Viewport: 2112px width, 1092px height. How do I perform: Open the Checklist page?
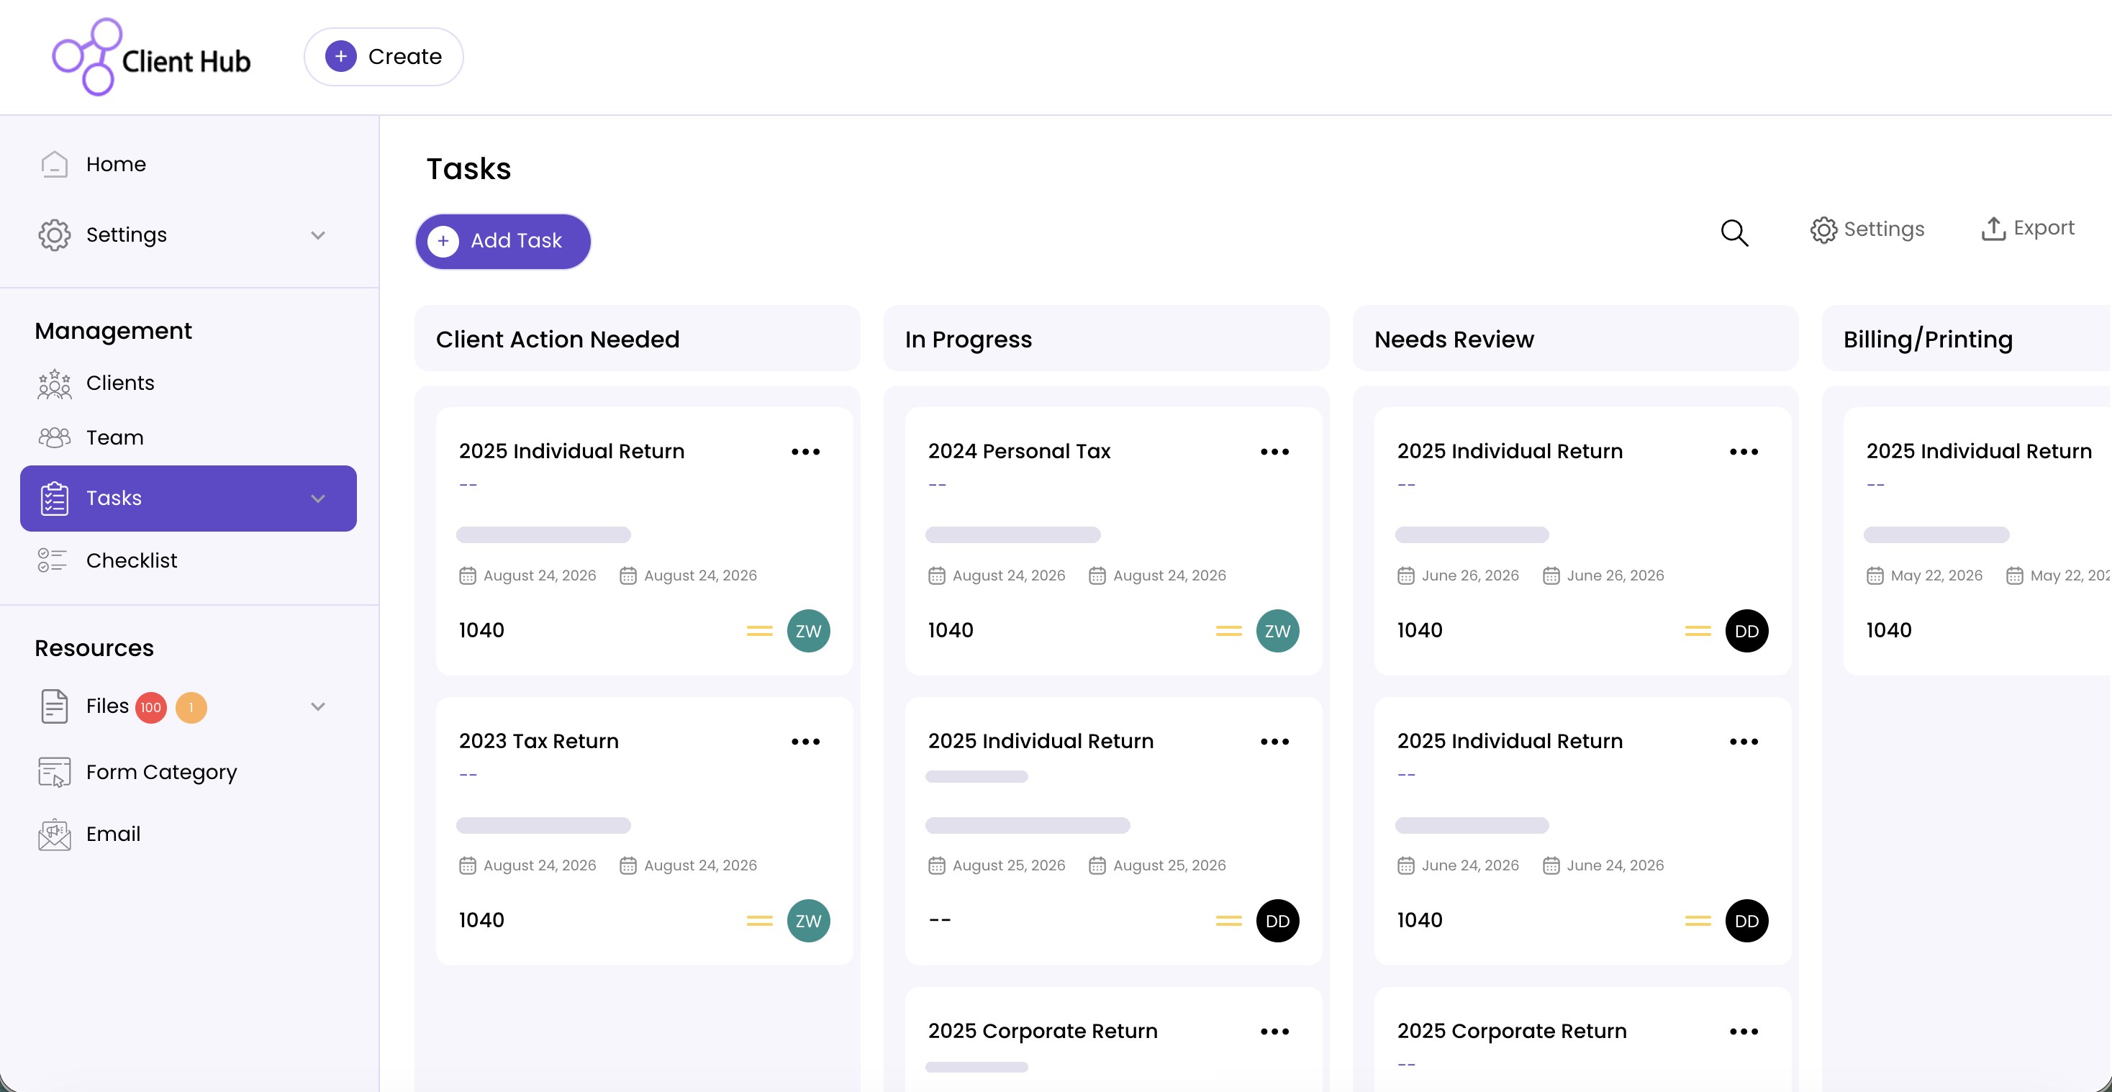pos(131,561)
